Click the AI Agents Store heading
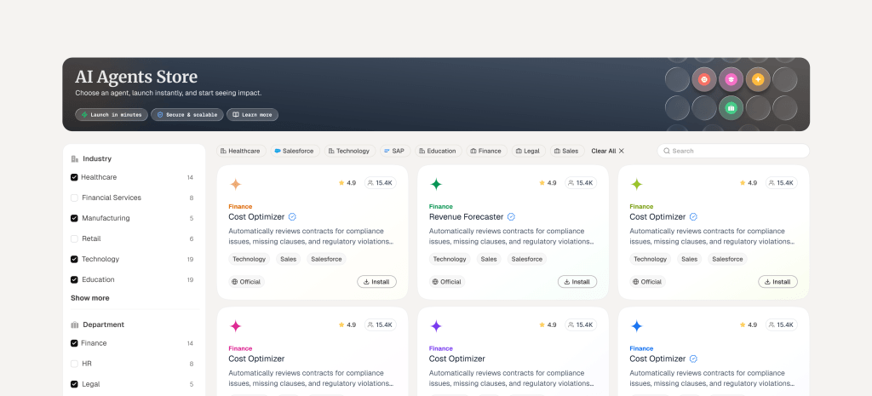The height and width of the screenshot is (396, 872). pos(136,77)
